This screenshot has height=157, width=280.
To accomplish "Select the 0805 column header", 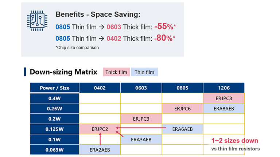I will 182,88.
